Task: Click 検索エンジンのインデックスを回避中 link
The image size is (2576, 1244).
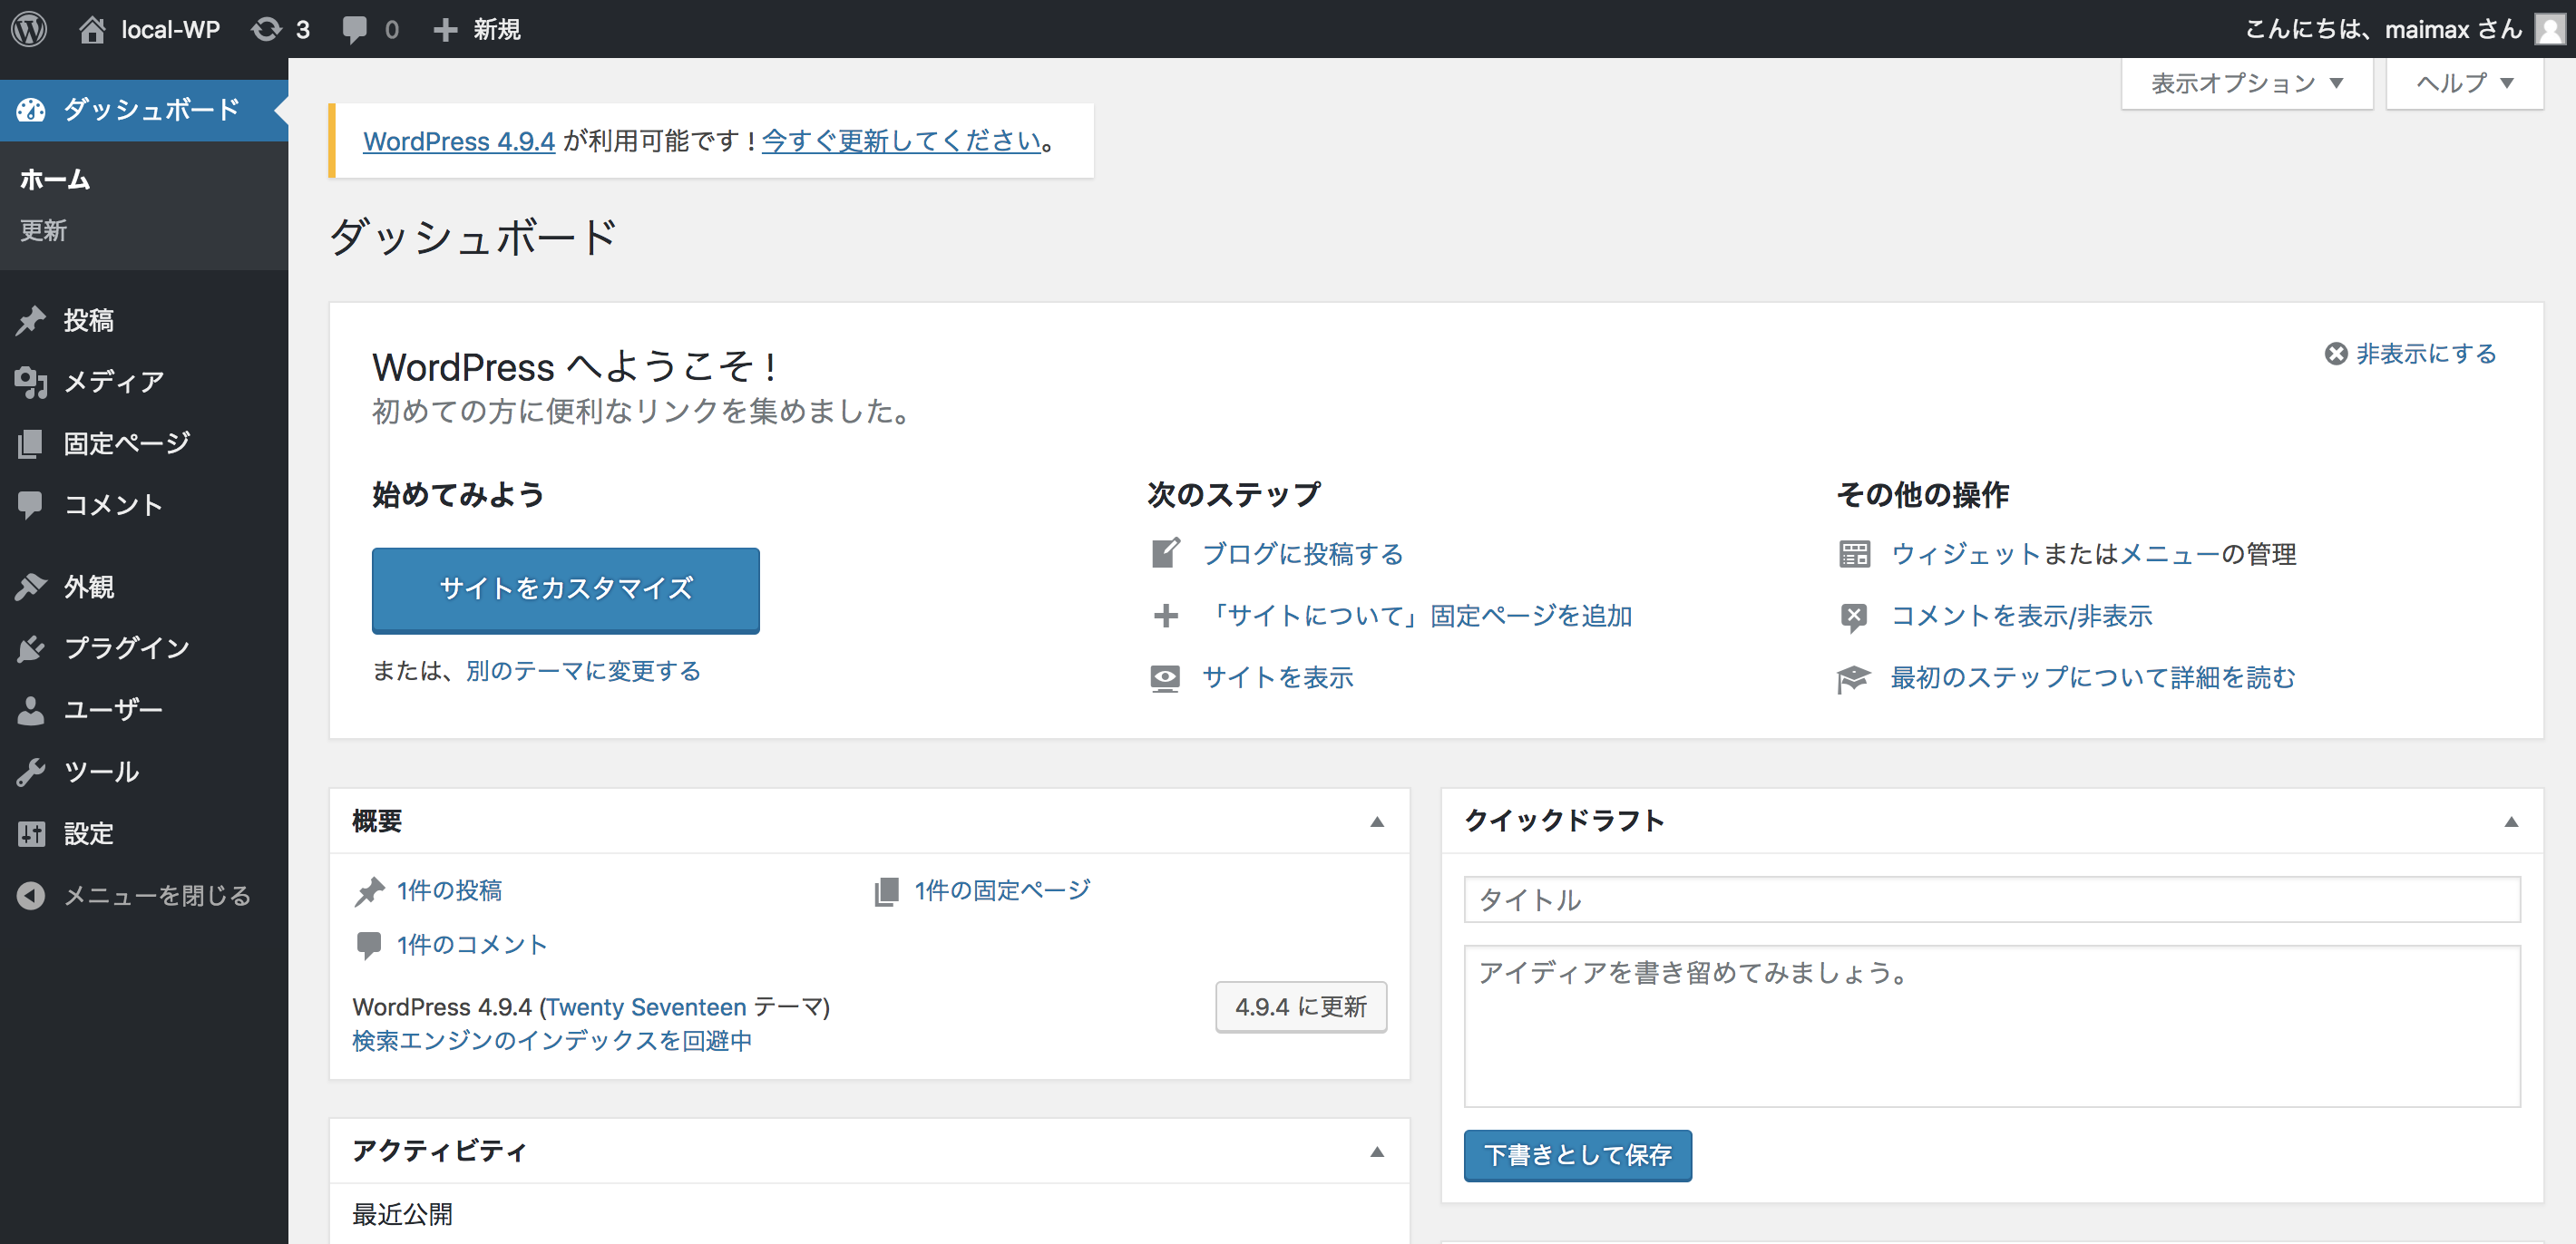Action: coord(552,1041)
